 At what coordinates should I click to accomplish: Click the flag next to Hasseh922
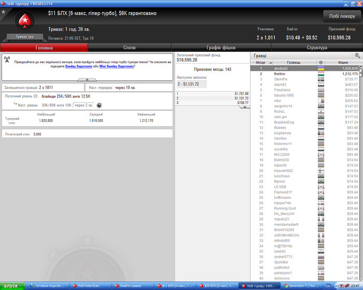pos(321,171)
